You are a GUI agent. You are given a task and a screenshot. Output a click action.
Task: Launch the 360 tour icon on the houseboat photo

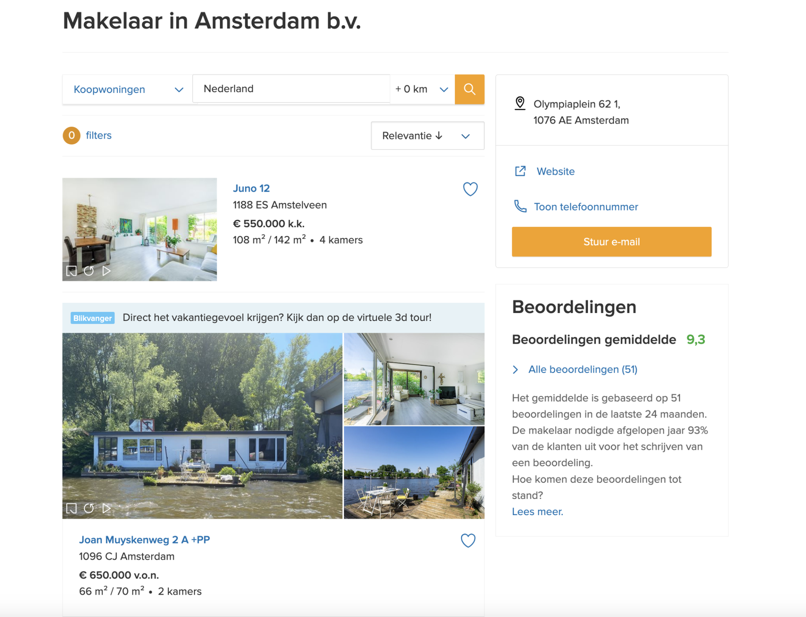(x=89, y=509)
